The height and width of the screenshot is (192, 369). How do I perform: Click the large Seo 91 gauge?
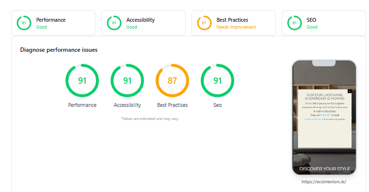click(217, 80)
